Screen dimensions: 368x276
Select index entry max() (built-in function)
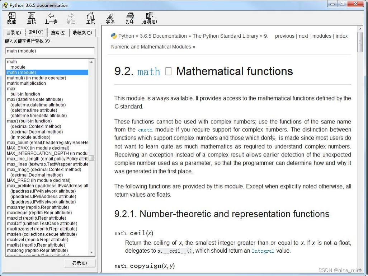pos(29,121)
